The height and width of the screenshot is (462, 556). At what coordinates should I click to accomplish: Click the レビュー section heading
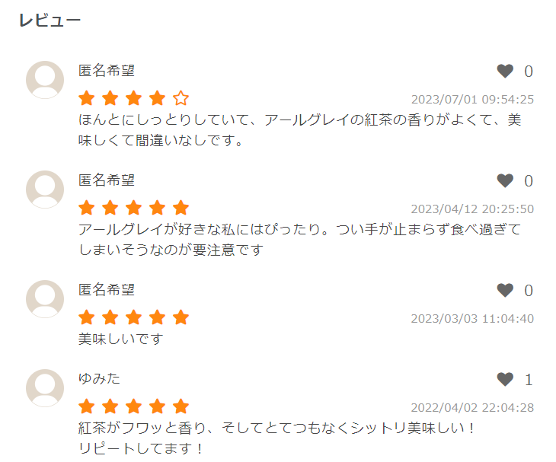point(50,21)
